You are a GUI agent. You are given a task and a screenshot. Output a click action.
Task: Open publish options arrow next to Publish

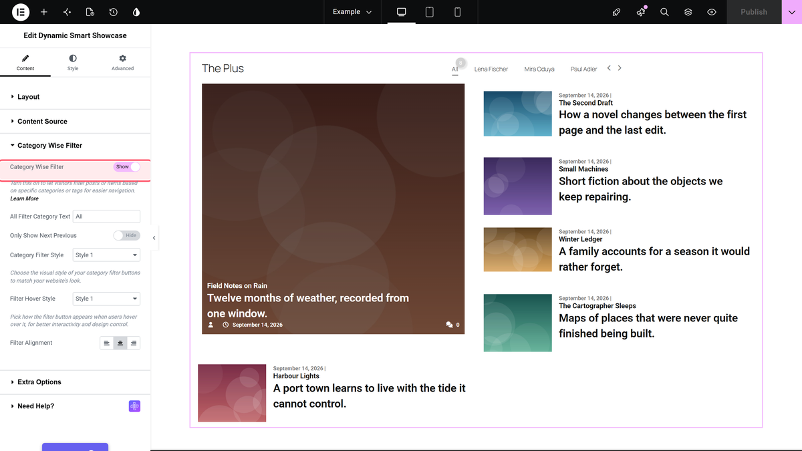pos(791,12)
